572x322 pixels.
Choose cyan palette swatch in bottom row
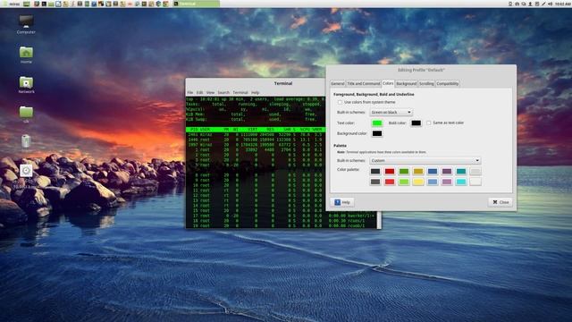coord(461,182)
